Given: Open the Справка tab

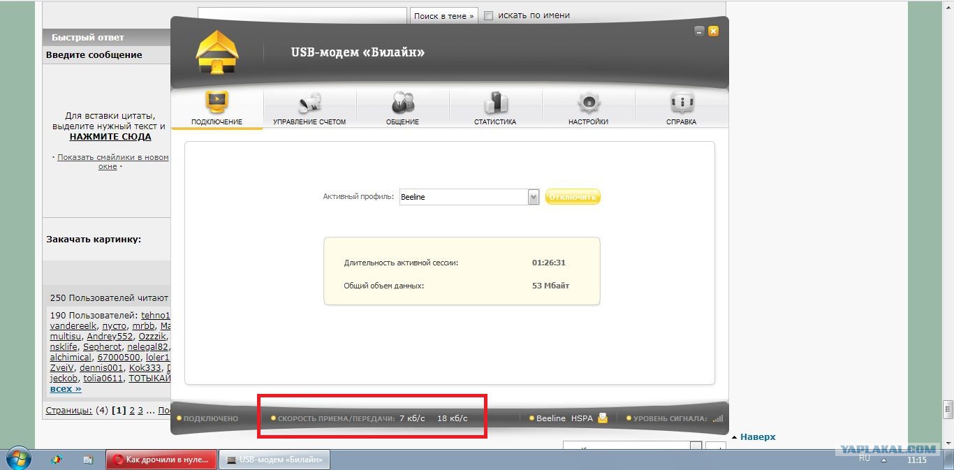Looking at the screenshot, I should (x=681, y=108).
